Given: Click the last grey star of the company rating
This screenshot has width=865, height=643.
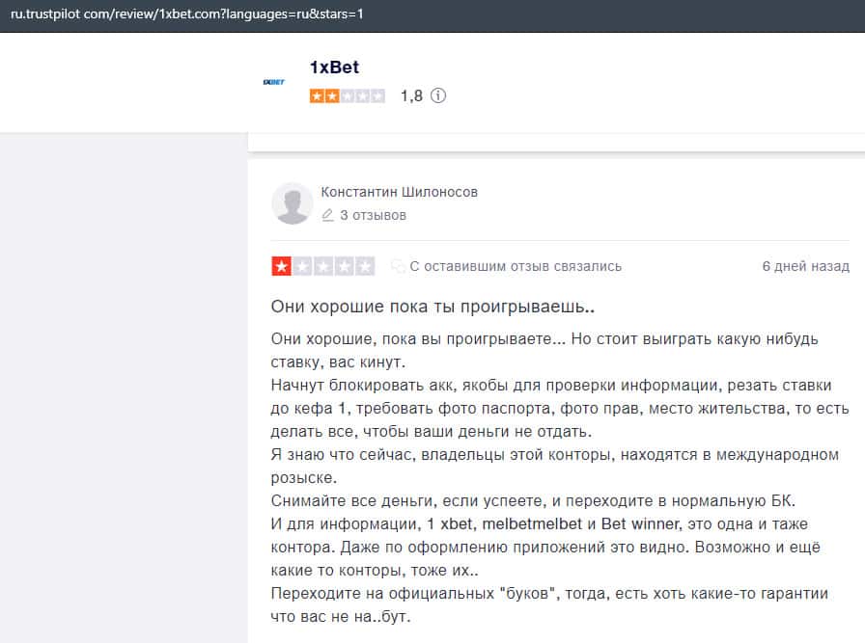Looking at the screenshot, I should coord(377,95).
